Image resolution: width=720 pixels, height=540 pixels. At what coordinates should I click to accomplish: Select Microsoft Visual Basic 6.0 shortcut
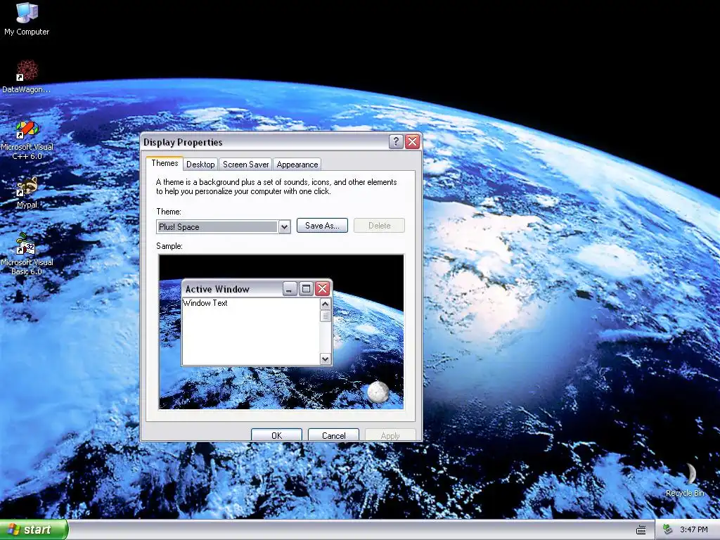[x=27, y=254]
